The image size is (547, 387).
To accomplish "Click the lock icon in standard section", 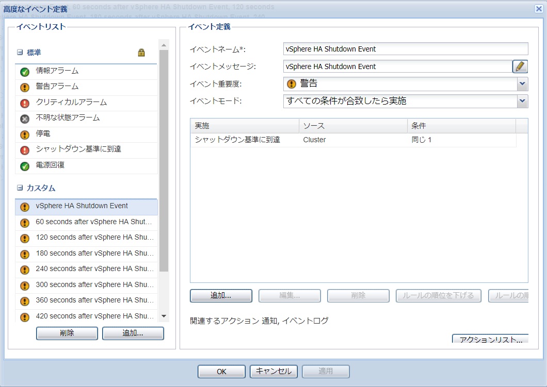I will [141, 53].
